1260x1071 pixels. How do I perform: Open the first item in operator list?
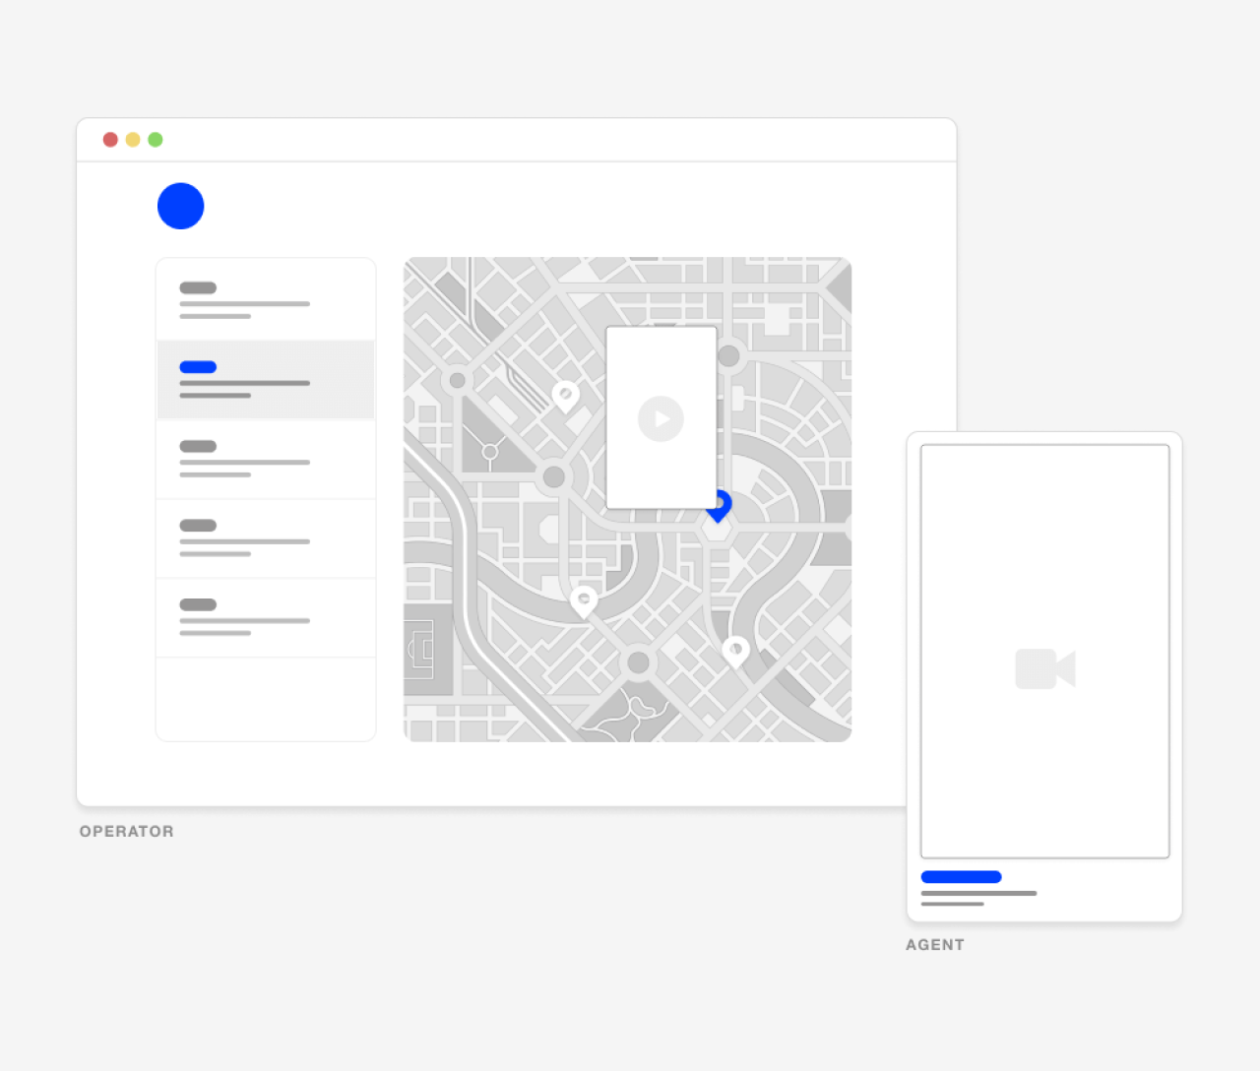[x=266, y=300]
